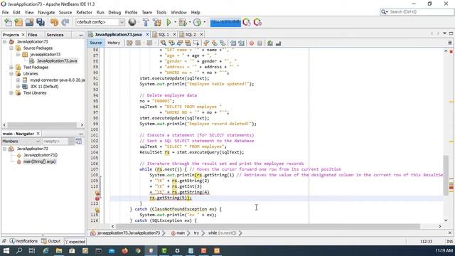Click the icon right of the <empty> filter
This screenshot has width=455, height=256.
tap(79, 142)
